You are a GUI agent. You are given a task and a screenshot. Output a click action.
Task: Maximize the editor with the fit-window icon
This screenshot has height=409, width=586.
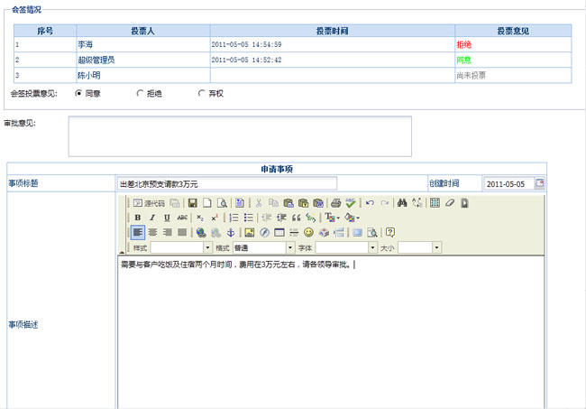(357, 232)
